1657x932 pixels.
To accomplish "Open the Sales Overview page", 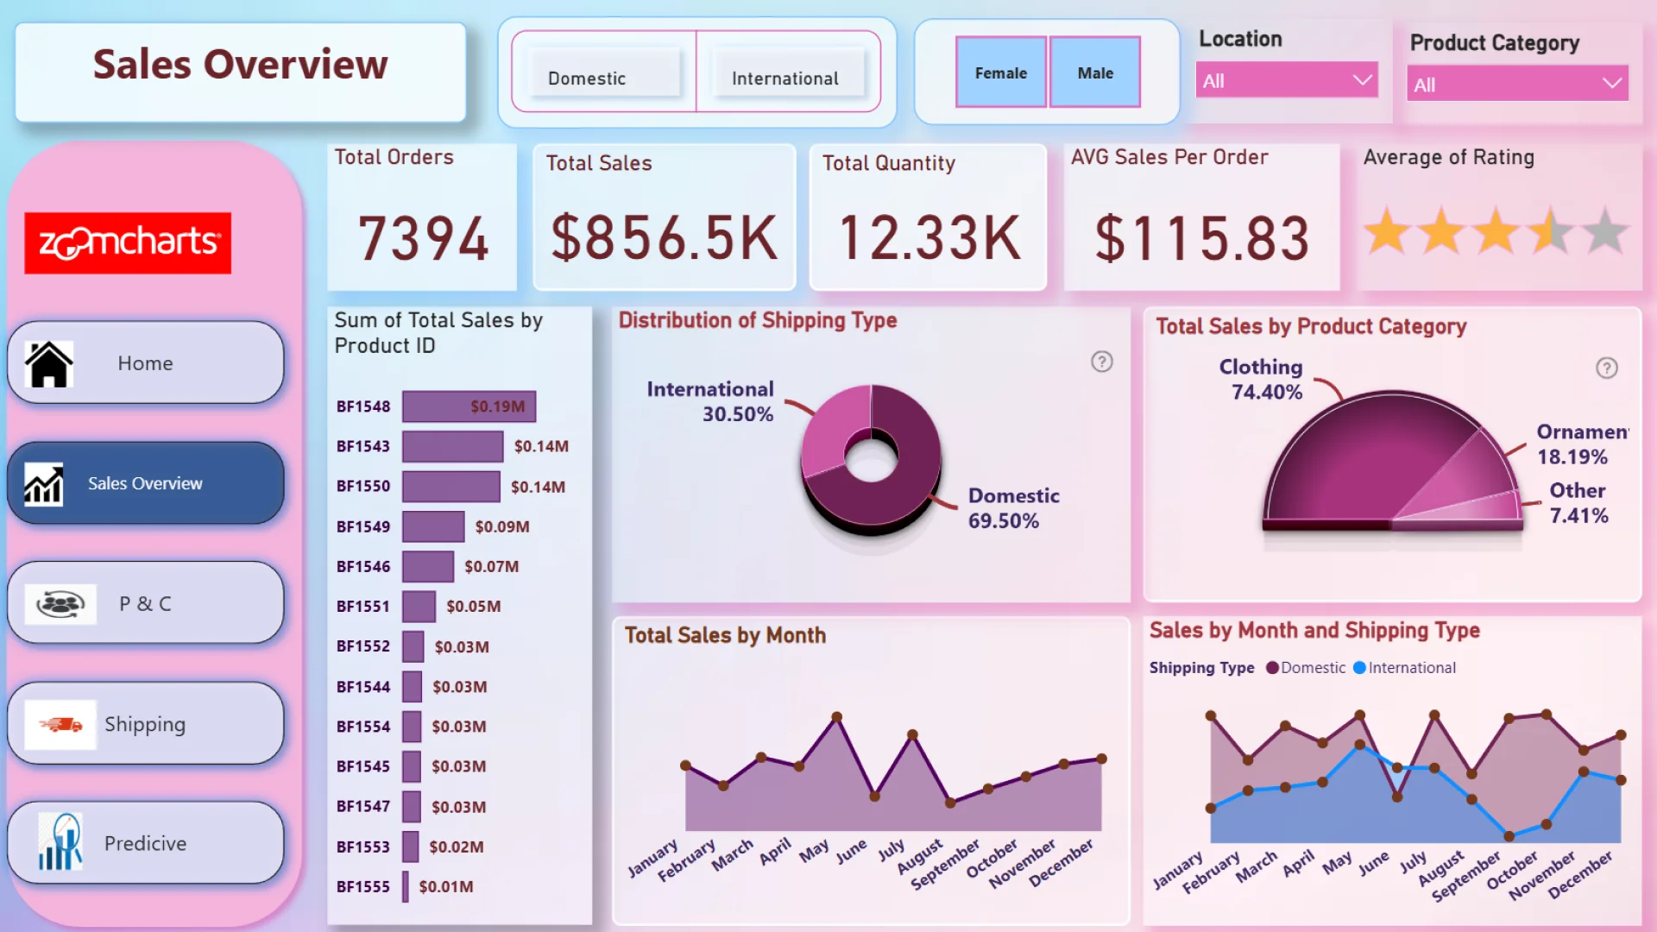I will tap(146, 483).
